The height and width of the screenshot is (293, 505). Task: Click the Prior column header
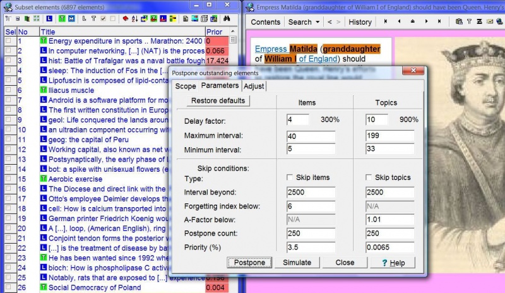pyautogui.click(x=217, y=32)
